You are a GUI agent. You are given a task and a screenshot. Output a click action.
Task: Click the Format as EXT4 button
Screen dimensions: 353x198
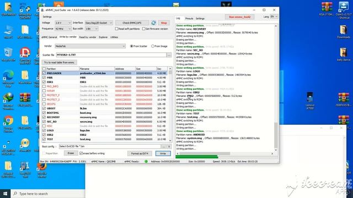[140, 153]
